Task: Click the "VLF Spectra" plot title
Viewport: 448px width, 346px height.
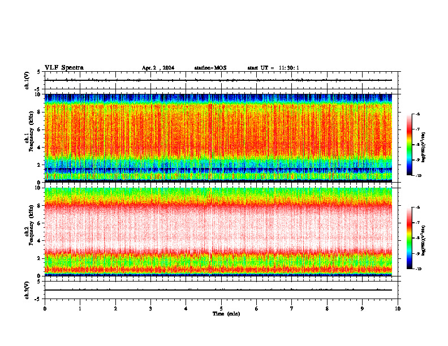Action: pyautogui.click(x=64, y=68)
